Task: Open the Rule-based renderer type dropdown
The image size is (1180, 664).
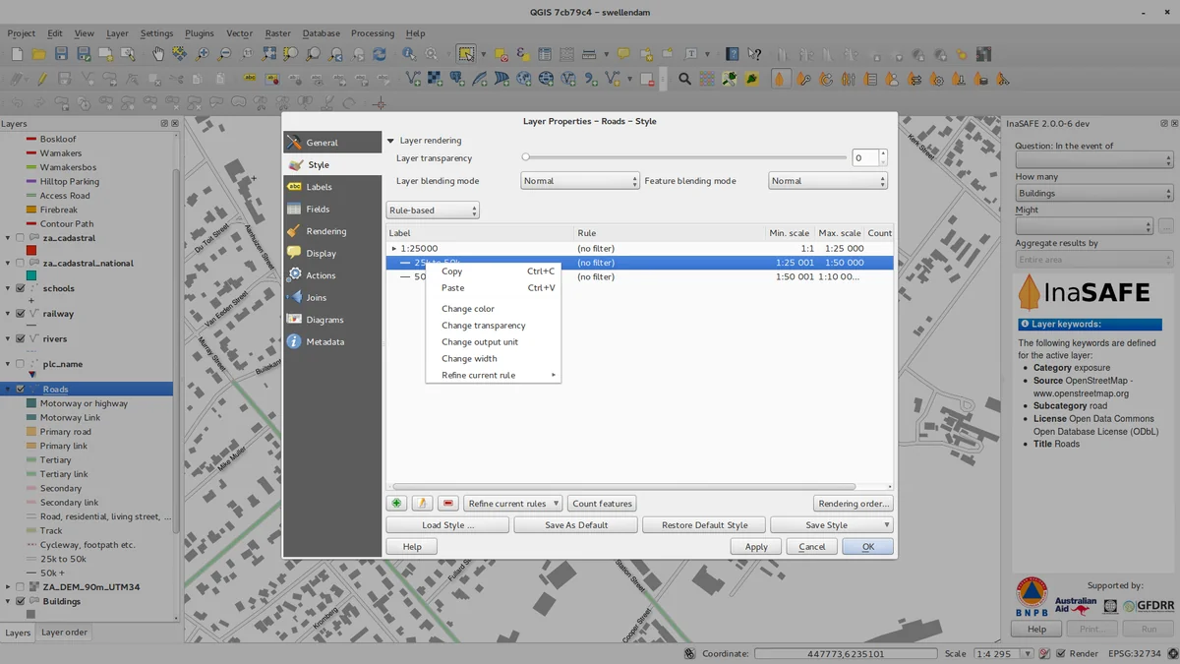Action: (x=433, y=211)
